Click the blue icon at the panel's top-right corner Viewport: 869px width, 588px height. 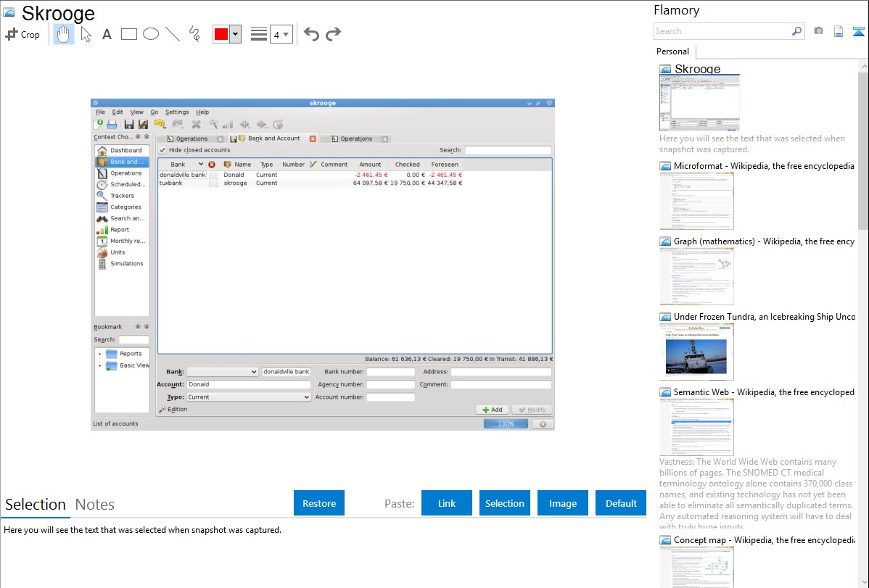click(858, 31)
